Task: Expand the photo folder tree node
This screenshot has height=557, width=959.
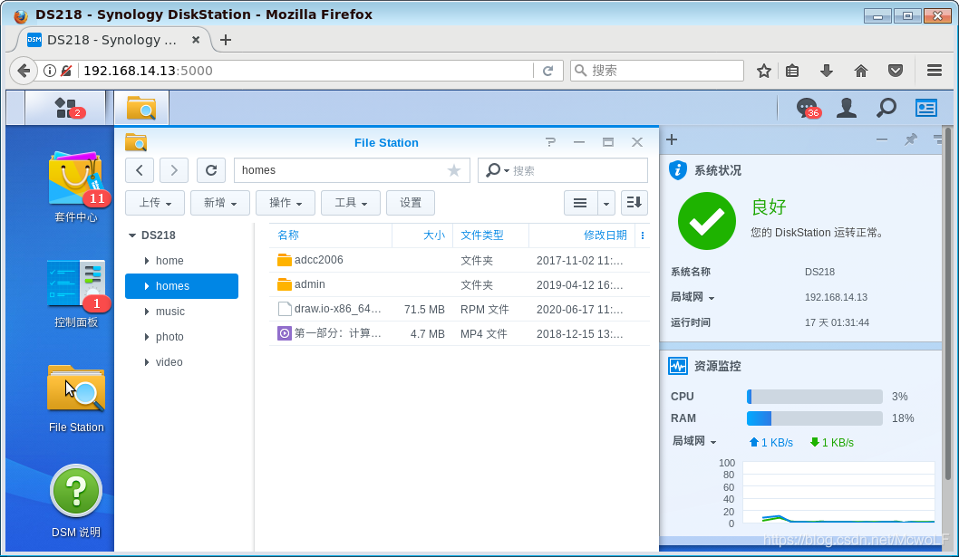Action: [147, 337]
